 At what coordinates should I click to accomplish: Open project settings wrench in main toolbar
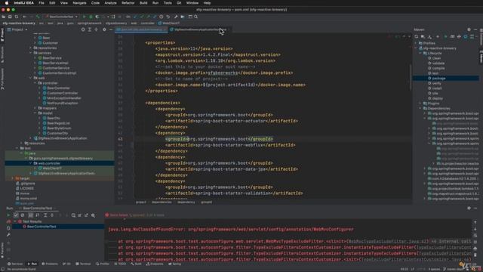(x=176, y=17)
